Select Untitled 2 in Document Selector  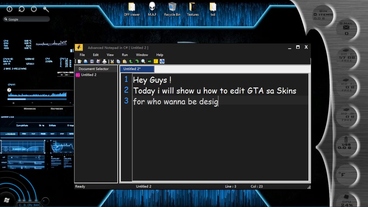pos(89,75)
